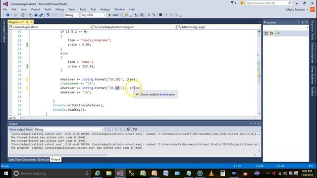This screenshot has width=317, height=178.
Task: Close the Program.cs tab
Action: tap(31, 22)
